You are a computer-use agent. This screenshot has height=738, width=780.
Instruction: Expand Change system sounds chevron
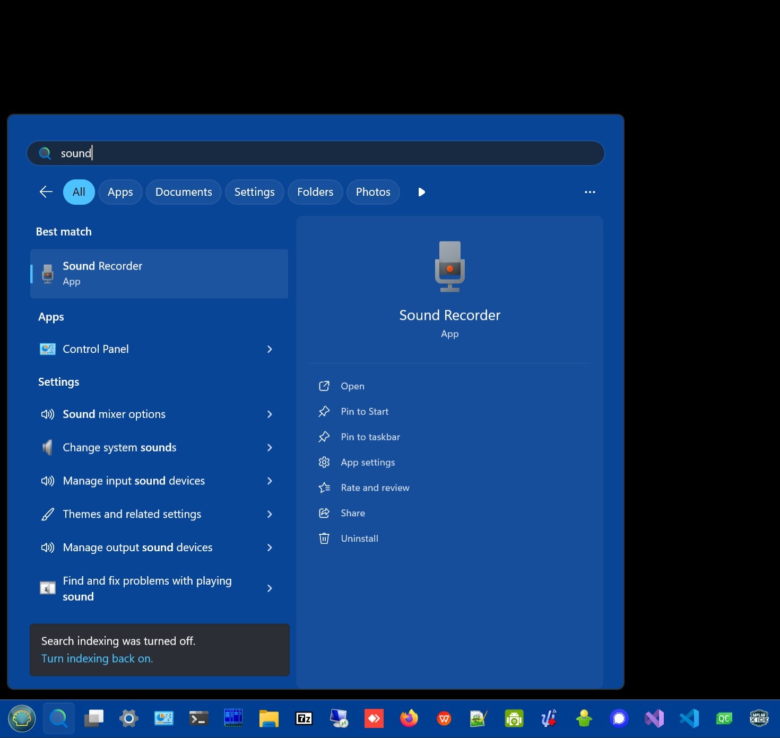(270, 448)
